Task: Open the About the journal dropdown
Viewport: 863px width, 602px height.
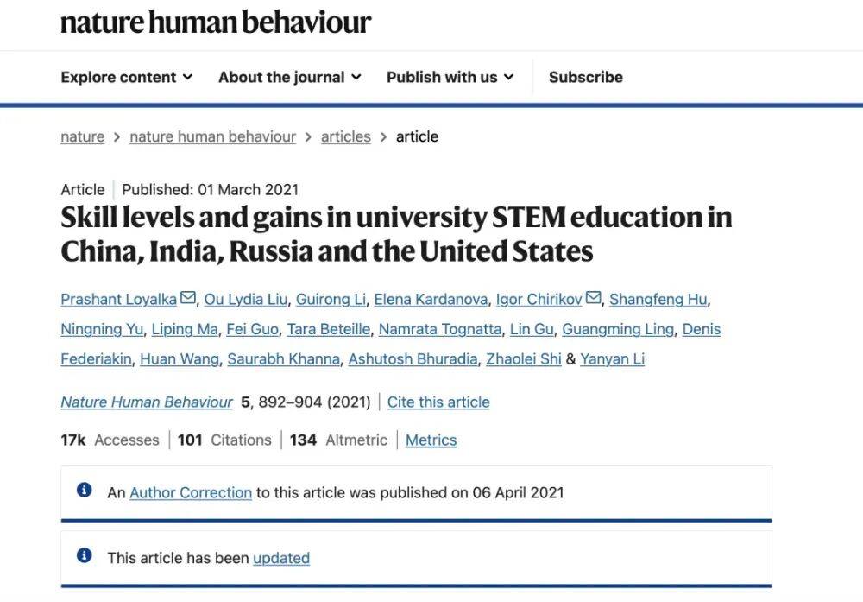Action: pos(289,77)
